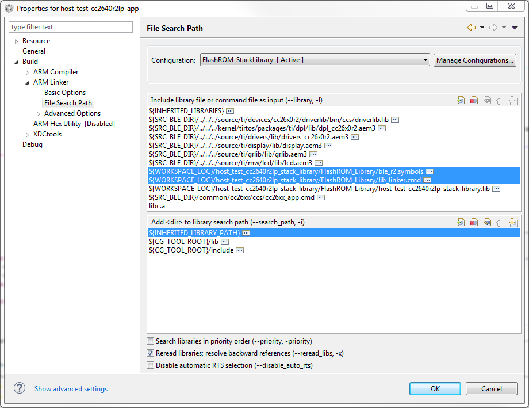Open ellipsis next to display.aem3 entry
Screen dimensions: 529x408
click(x=328, y=146)
